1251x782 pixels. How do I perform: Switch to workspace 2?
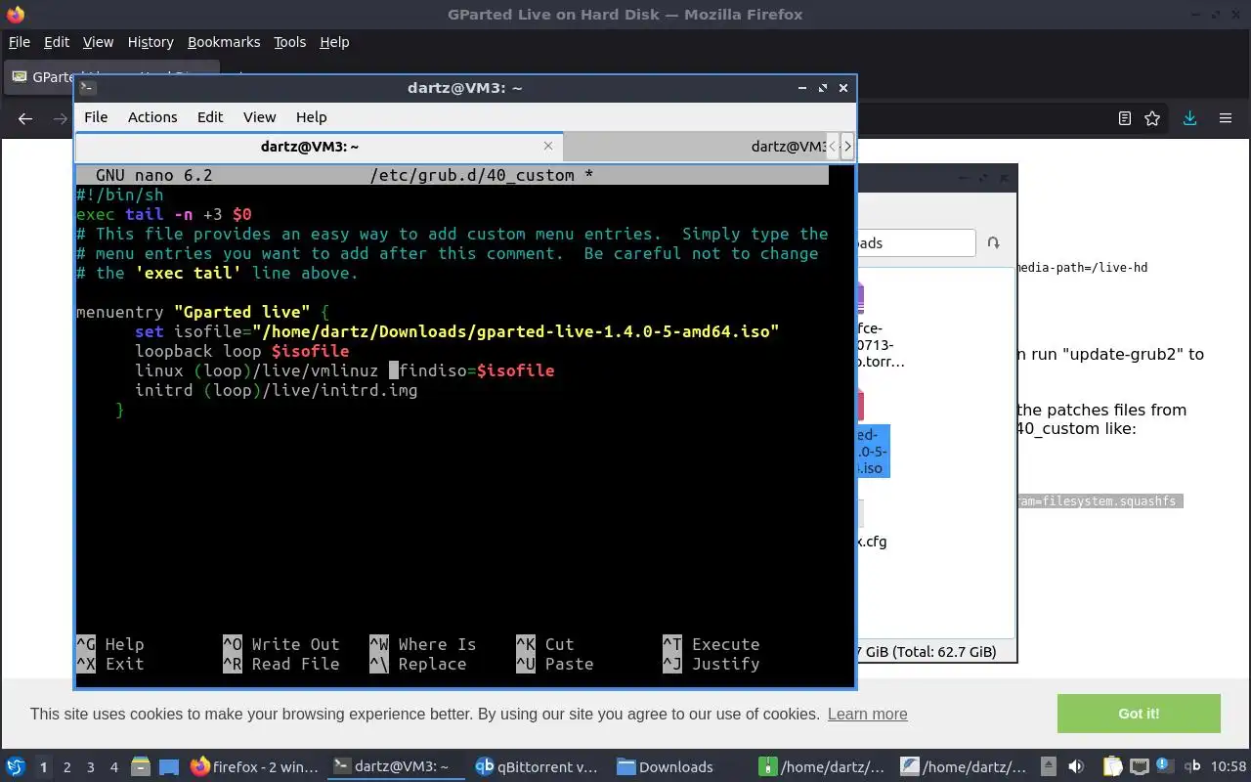[67, 767]
